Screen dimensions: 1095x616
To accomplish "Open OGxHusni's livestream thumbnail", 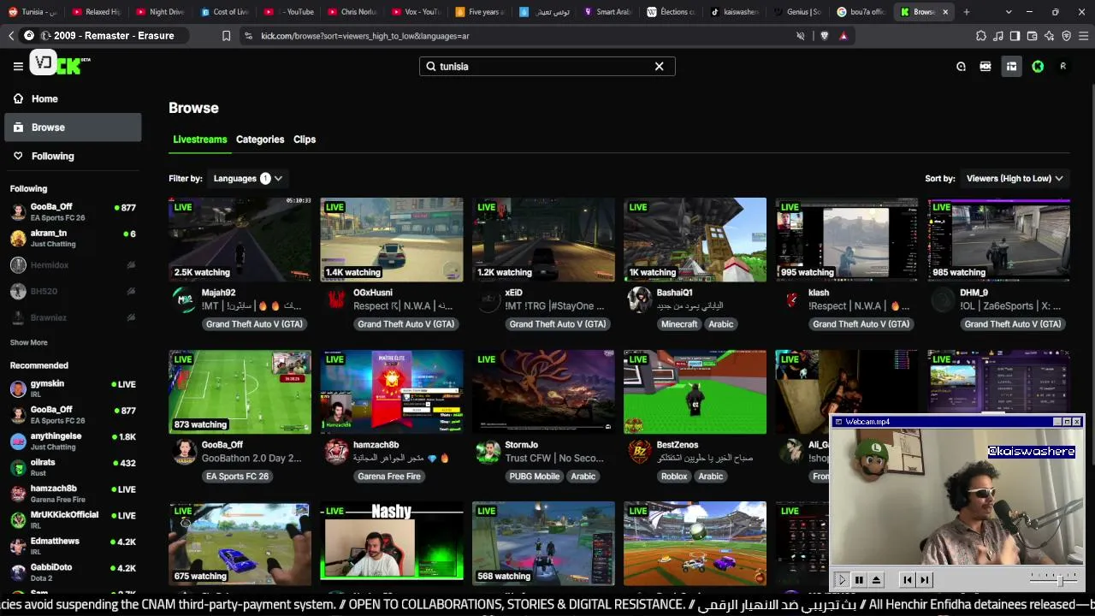I will pyautogui.click(x=392, y=240).
